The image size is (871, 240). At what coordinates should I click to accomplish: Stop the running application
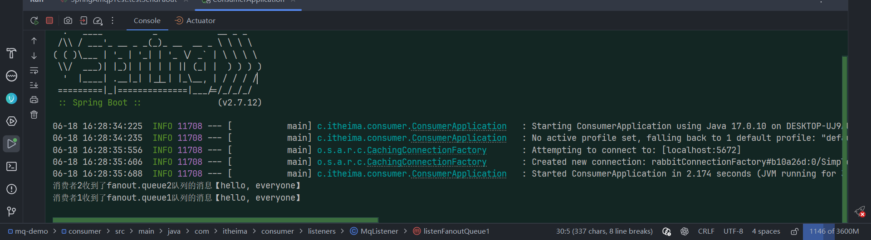coord(49,20)
